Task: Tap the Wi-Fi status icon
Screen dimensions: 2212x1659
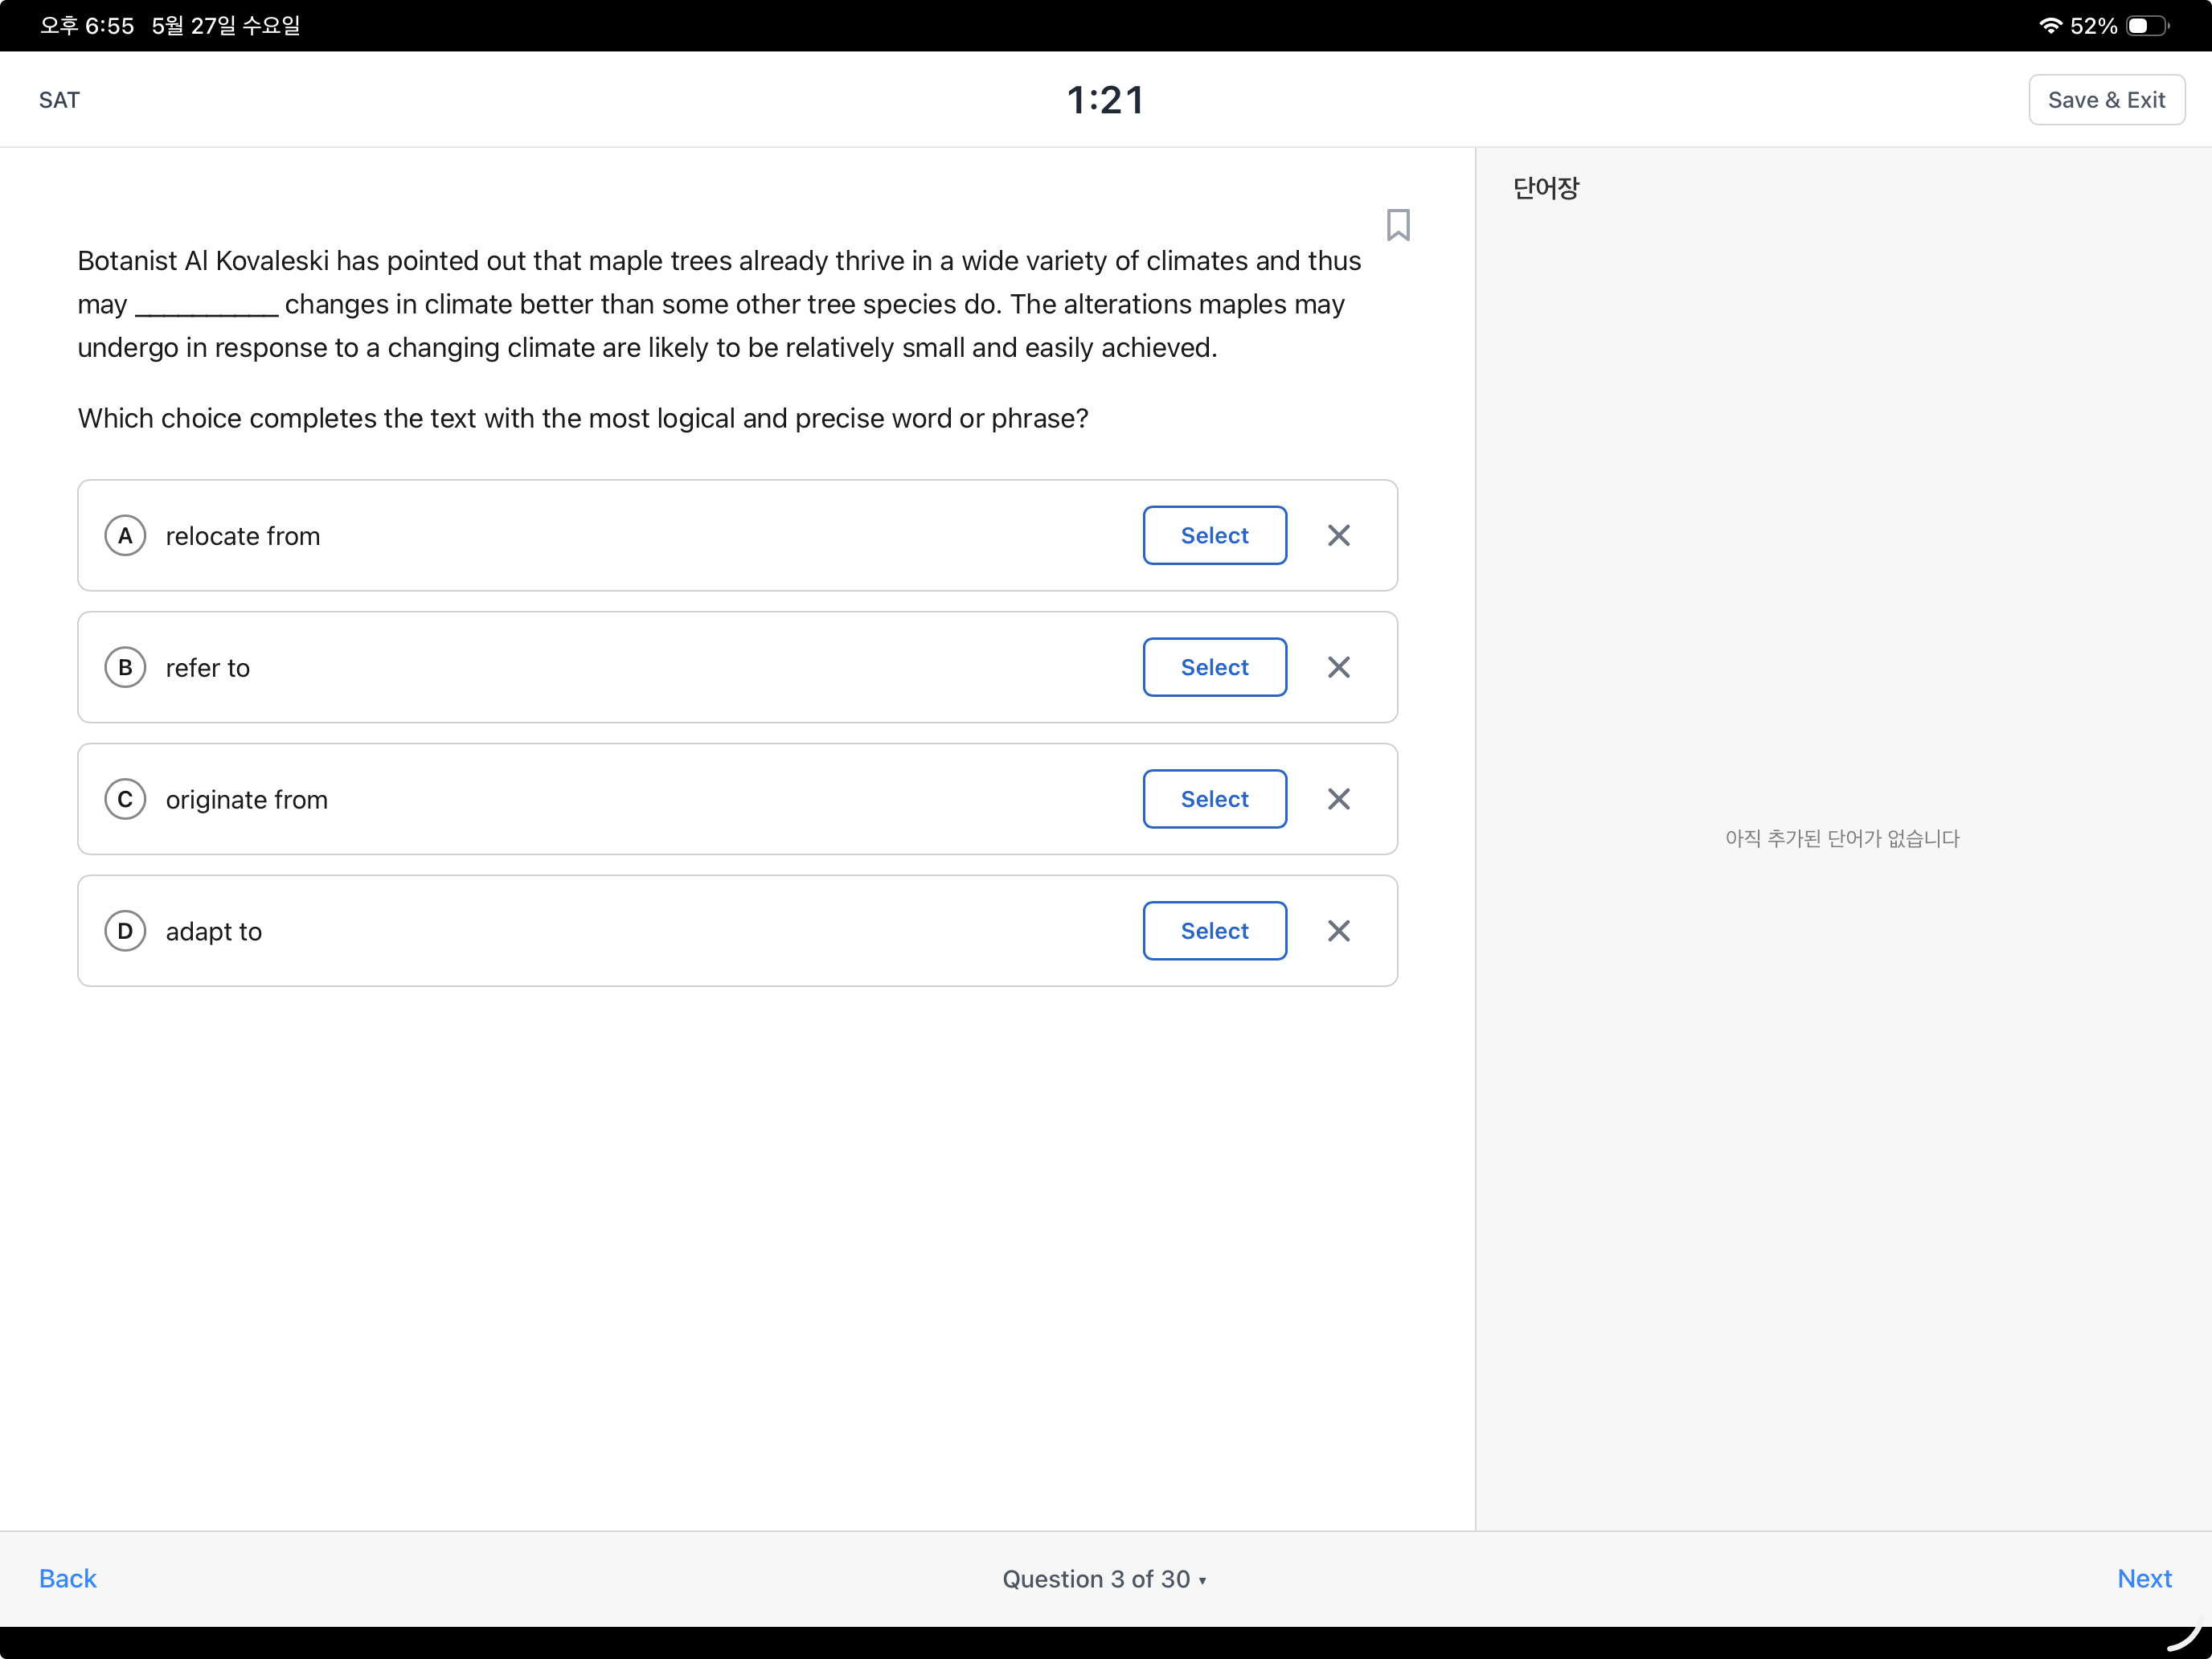Action: (x=2050, y=26)
